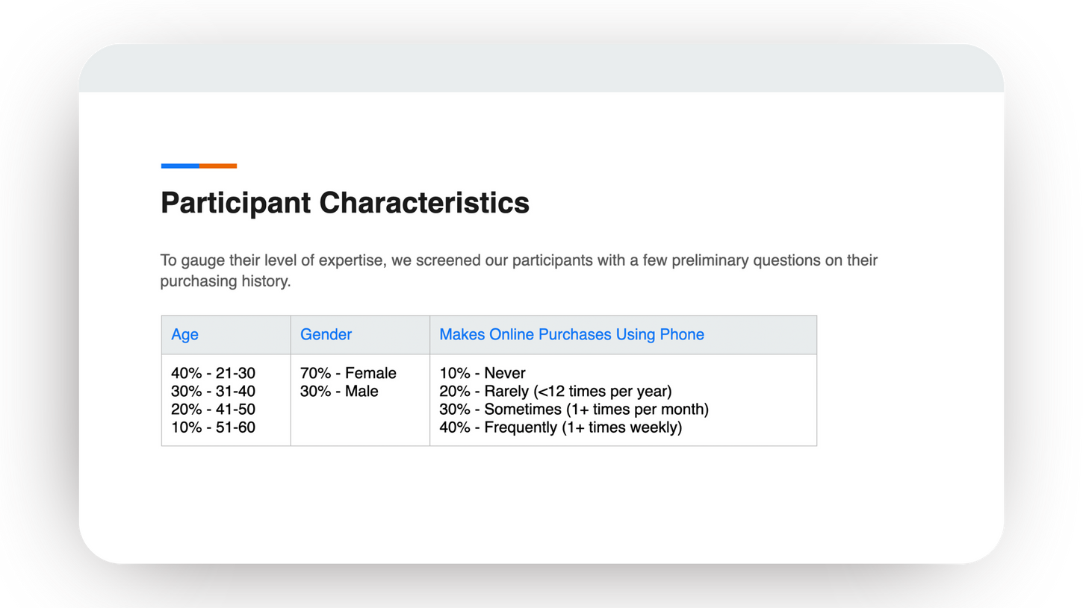The width and height of the screenshot is (1083, 608).
Task: Click the Participant Characteristics slide title
Action: click(344, 203)
